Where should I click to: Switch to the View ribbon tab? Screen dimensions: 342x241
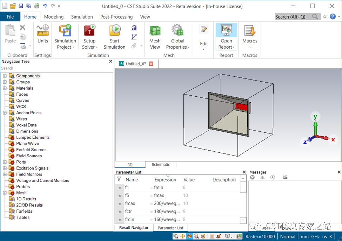[x=145, y=17]
